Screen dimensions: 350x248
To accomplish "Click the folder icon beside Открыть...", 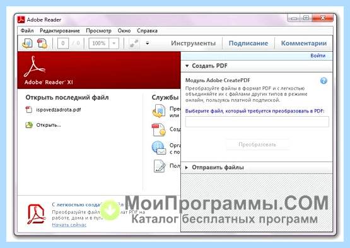I will pyautogui.click(x=29, y=125).
